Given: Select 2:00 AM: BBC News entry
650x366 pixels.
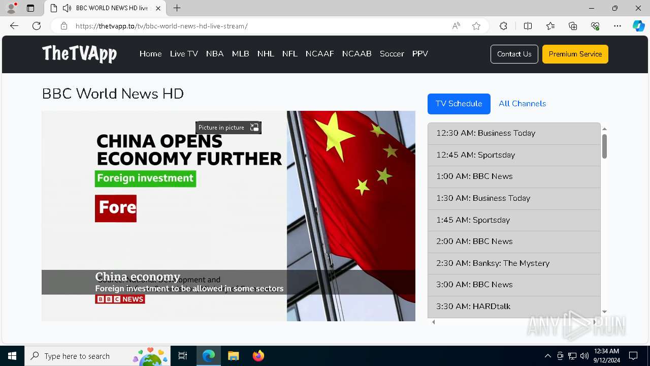Looking at the screenshot, I should coord(514,241).
